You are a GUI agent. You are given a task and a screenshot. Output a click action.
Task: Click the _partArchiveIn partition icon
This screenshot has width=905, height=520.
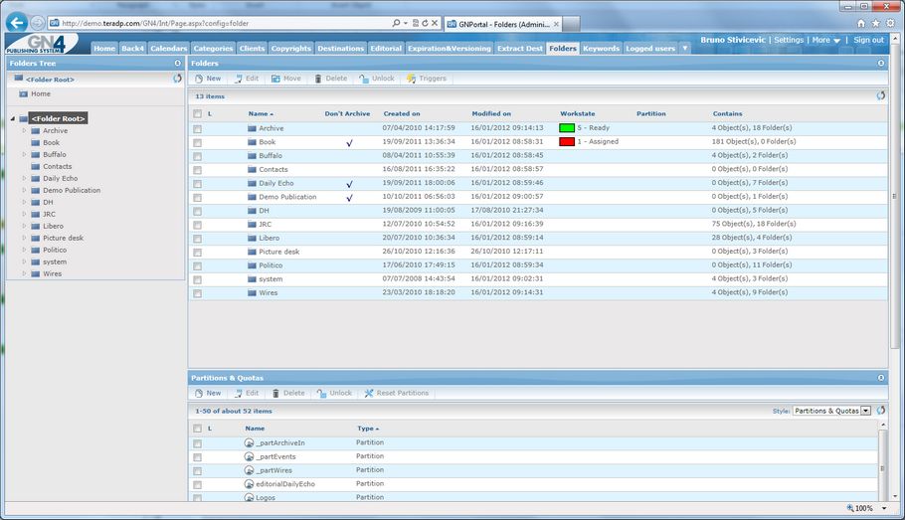coord(249,442)
